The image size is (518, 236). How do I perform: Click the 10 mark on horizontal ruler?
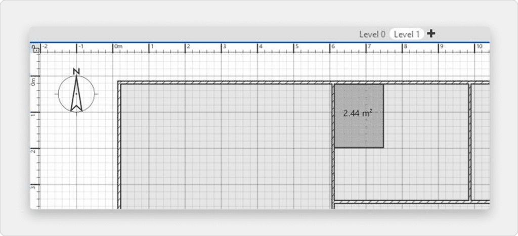(479, 47)
